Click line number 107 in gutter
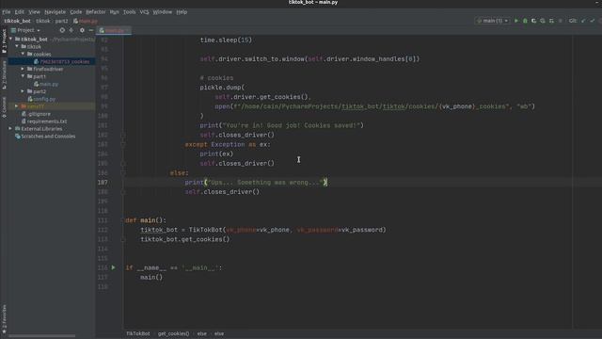The image size is (602, 339). (103, 182)
